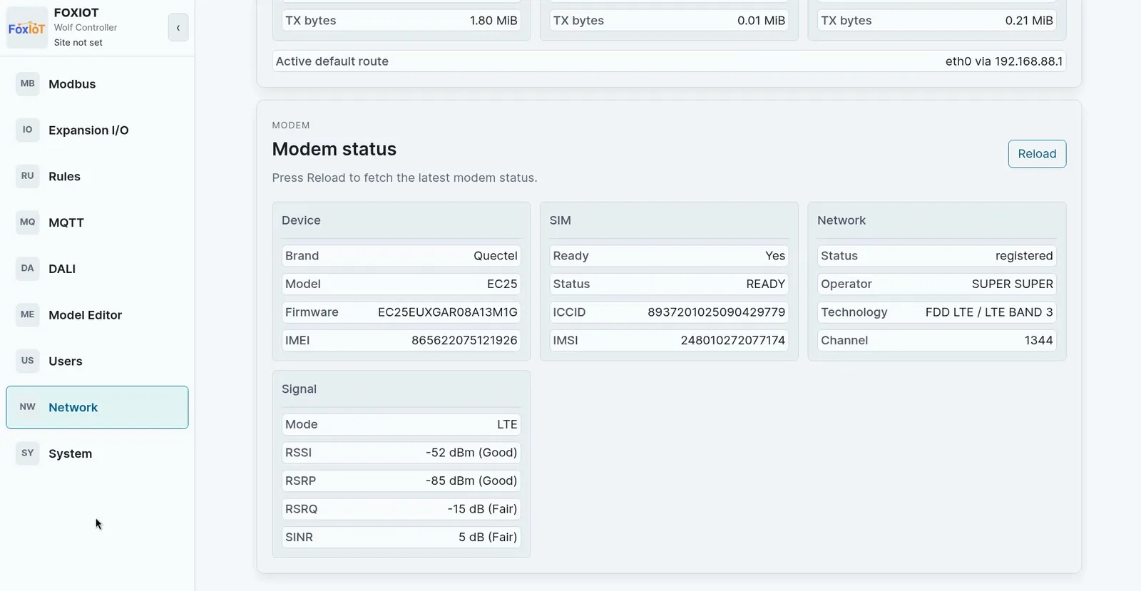The height and width of the screenshot is (591, 1141).
Task: Click the US icon badge for Users
Action: 27,361
